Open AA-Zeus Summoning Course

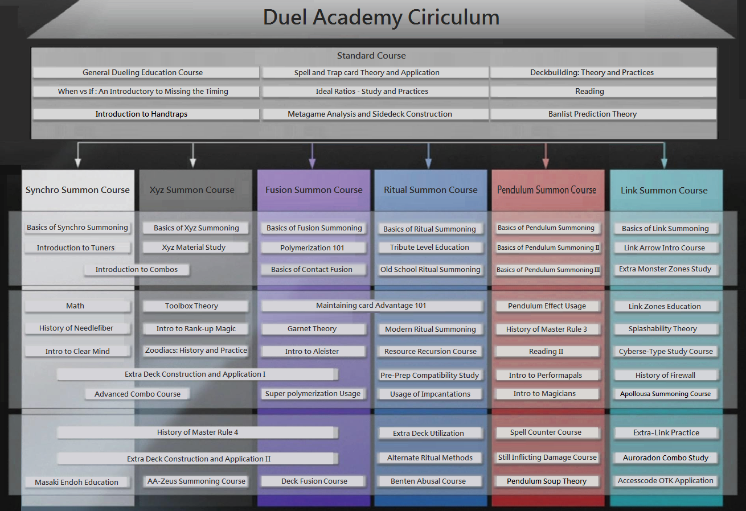click(x=196, y=481)
